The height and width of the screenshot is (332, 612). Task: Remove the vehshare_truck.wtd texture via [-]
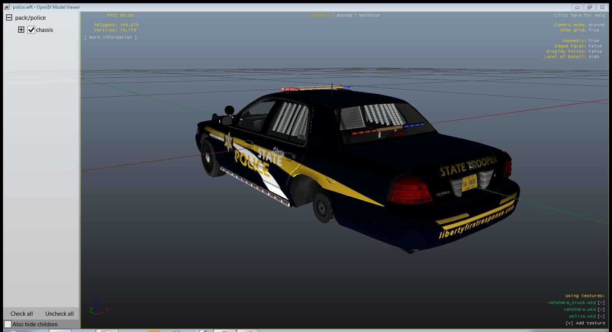point(601,302)
